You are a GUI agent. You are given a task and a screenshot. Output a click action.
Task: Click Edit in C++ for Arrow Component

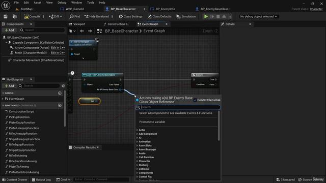pyautogui.click(x=58, y=47)
